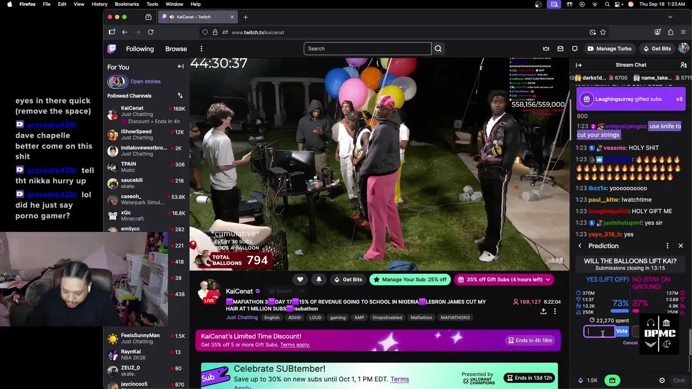Open Firefox extensions puzzle icon
The width and height of the screenshot is (692, 389).
click(x=671, y=32)
